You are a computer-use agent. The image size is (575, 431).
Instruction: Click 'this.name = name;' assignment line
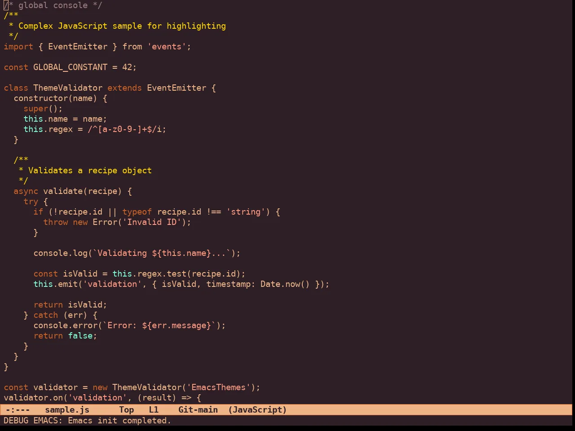pos(65,119)
